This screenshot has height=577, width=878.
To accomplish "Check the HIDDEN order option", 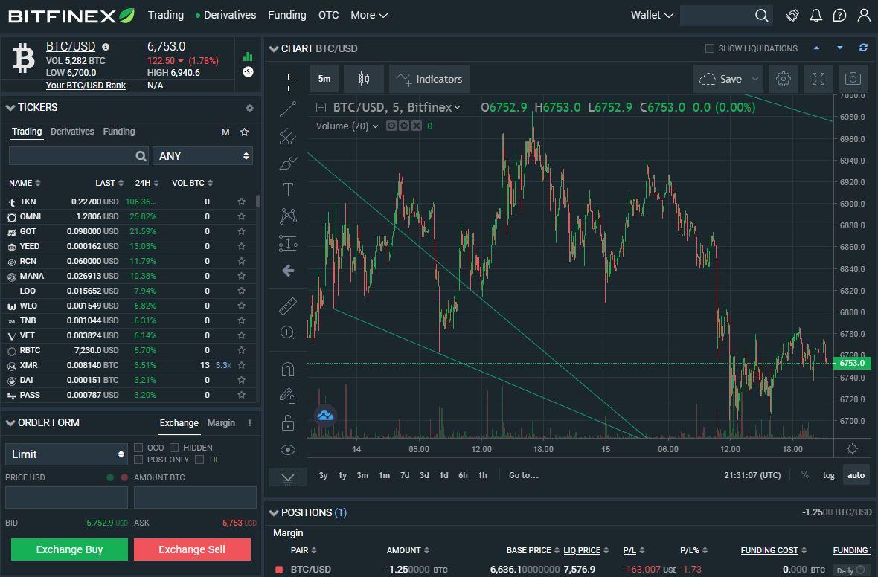I will 174,448.
